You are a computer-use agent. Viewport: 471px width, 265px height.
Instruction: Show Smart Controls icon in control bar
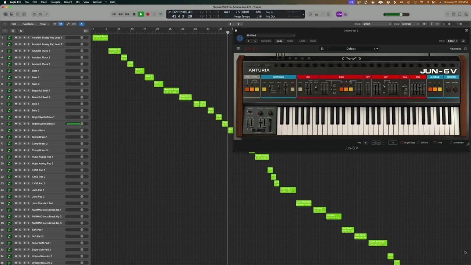[x=34, y=14]
